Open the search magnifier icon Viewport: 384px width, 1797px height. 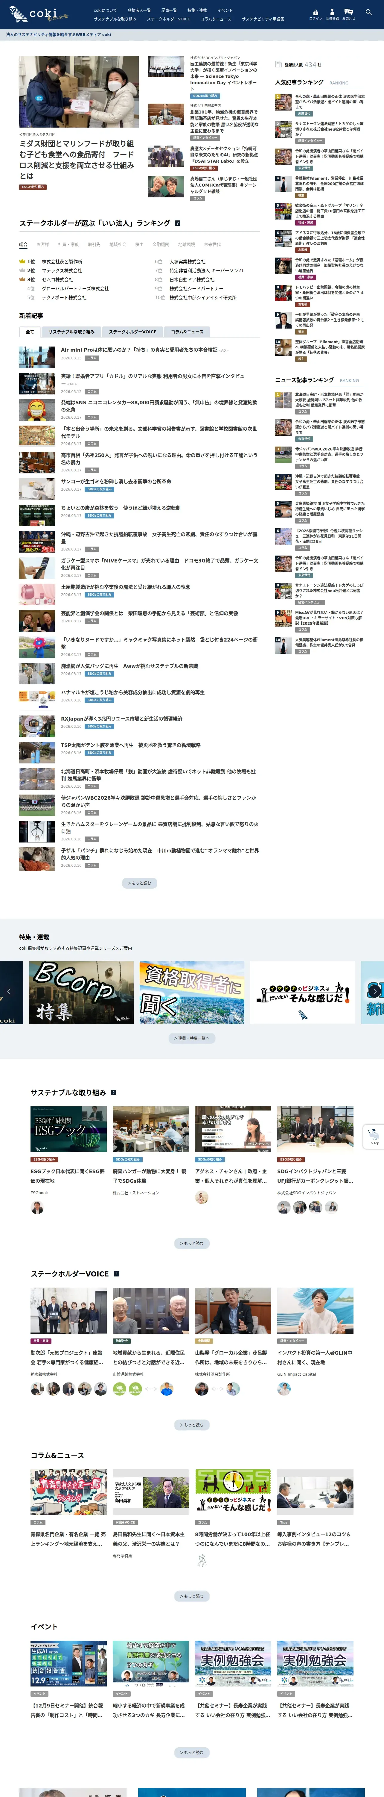click(369, 13)
